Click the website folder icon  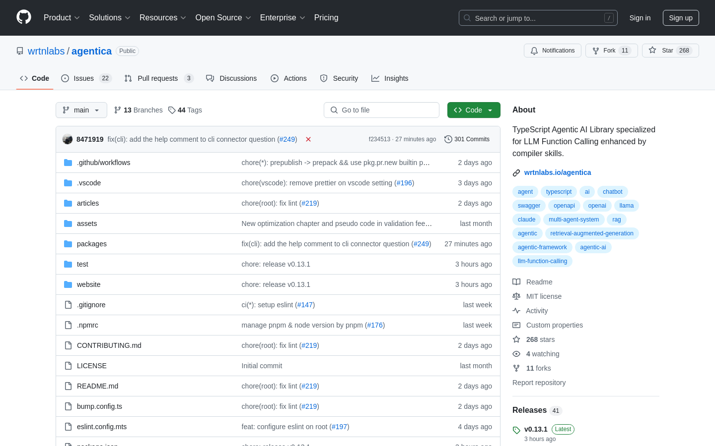coord(68,284)
